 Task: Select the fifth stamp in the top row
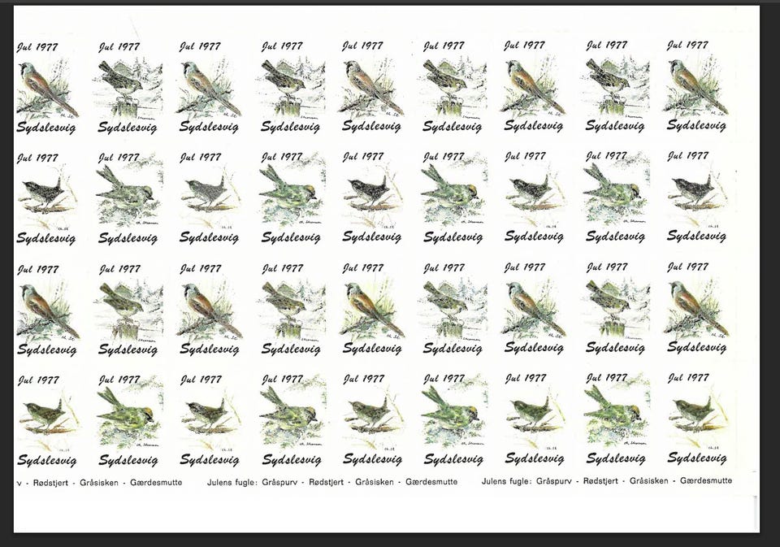click(372, 86)
